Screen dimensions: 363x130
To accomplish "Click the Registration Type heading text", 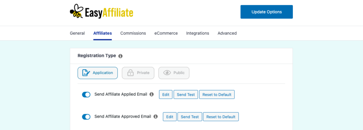I will (x=97, y=56).
